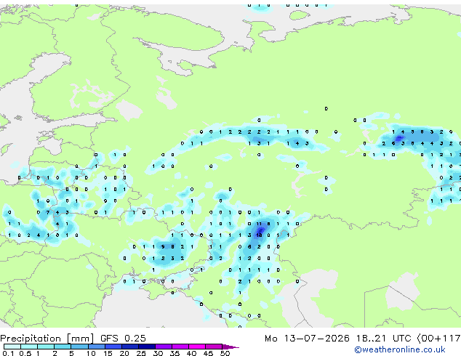Click the legend tick label '0.5'
Image resolution: width=461 pixels, height=356 pixels.
tap(25, 353)
